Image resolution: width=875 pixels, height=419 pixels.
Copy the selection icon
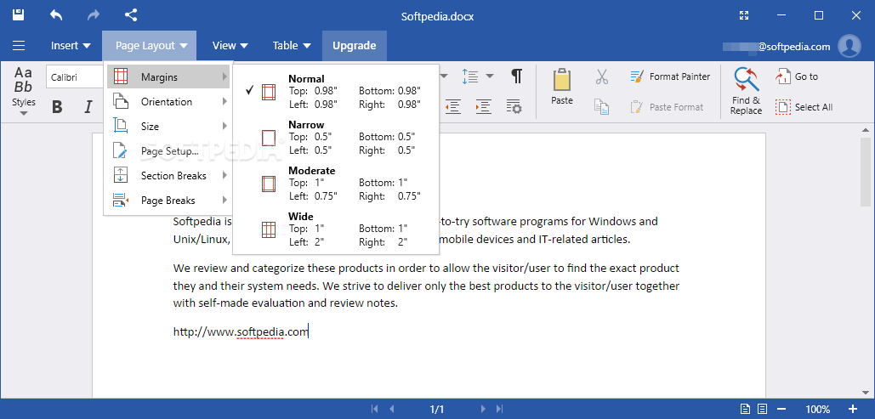(x=601, y=106)
